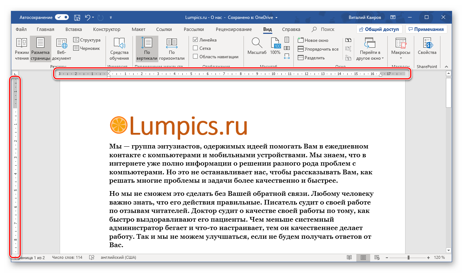Image resolution: width=463 pixels, height=273 pixels.
Task: Open SharePoint Properties (Свойства)
Action: pos(427,47)
